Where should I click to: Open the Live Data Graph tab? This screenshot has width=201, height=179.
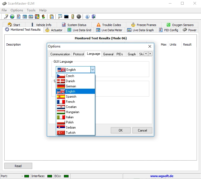140,30
